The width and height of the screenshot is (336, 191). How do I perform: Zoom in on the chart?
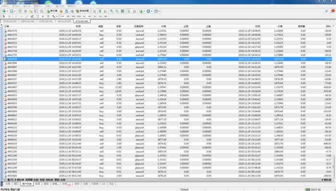coord(111,11)
